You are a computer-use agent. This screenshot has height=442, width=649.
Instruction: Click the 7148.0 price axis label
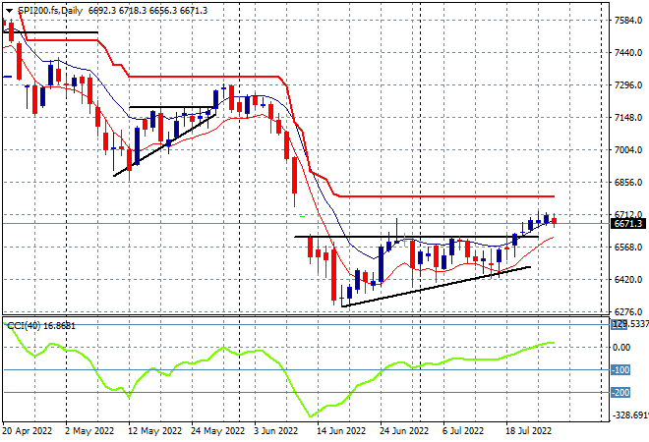(x=628, y=118)
